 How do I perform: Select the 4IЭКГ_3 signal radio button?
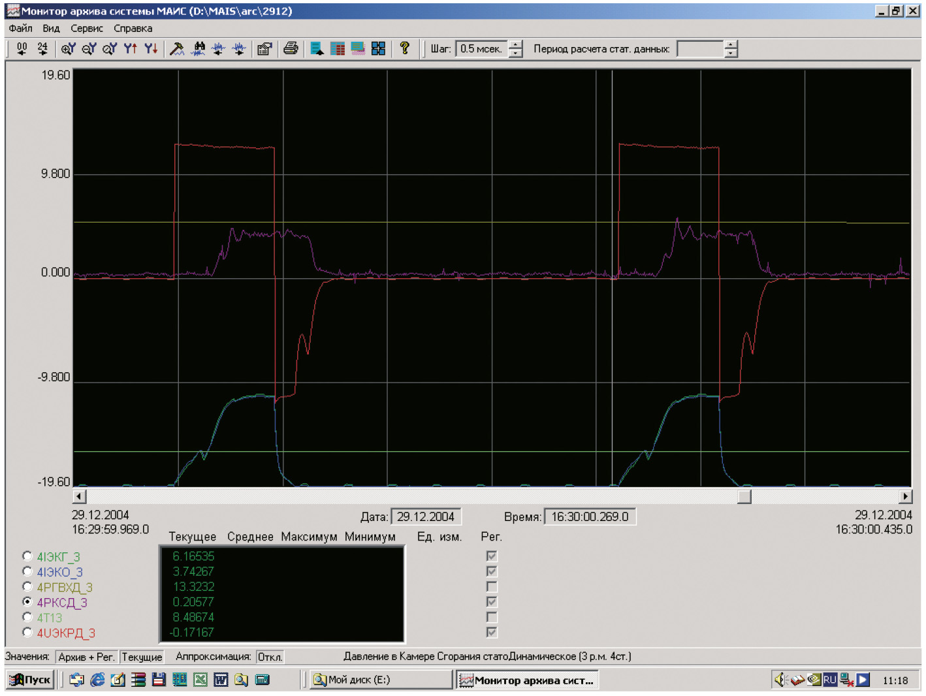point(27,556)
